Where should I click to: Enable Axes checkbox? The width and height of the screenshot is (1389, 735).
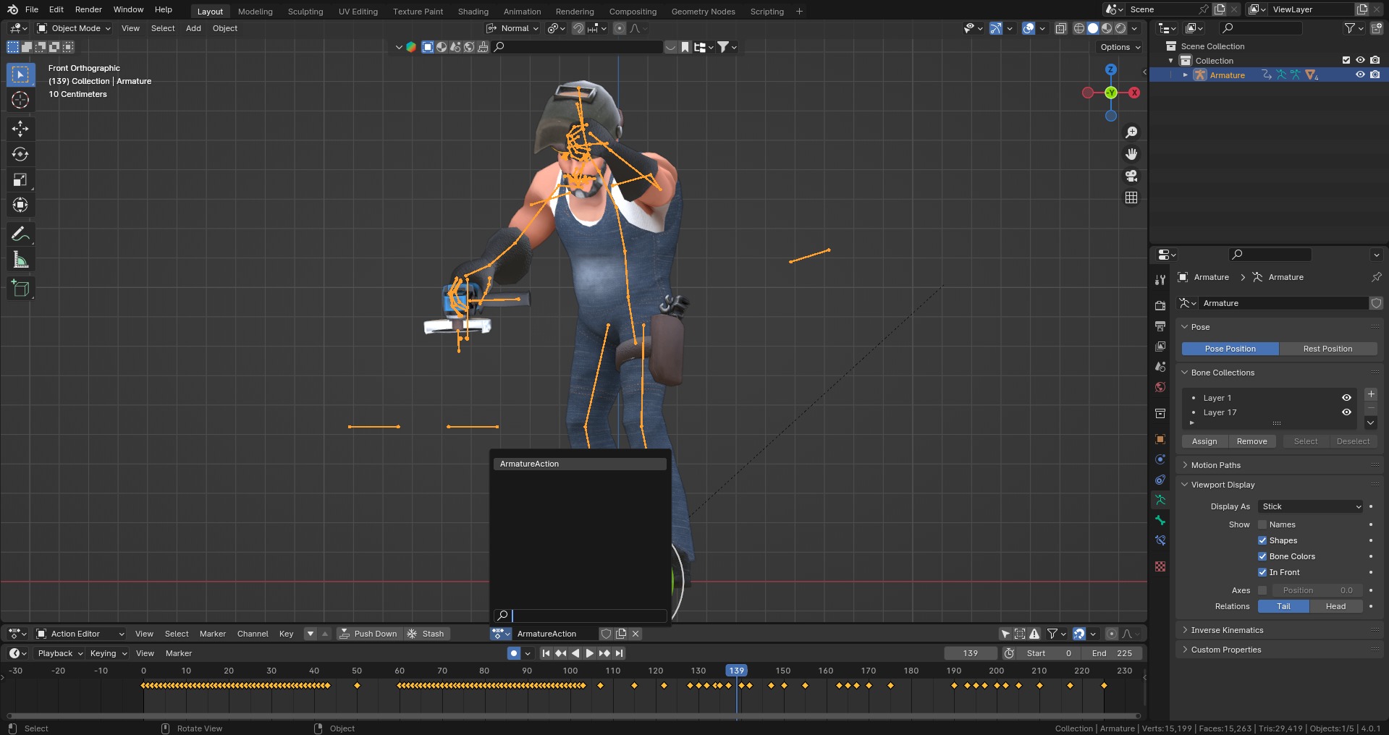pos(1262,590)
